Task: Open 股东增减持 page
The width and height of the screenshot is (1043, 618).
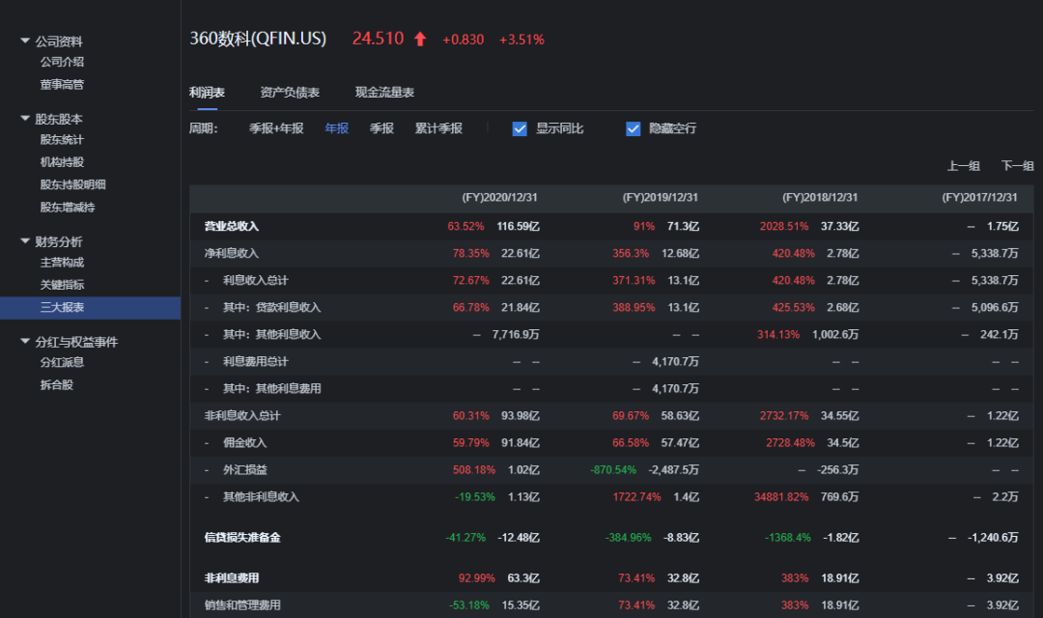Action: coord(68,208)
